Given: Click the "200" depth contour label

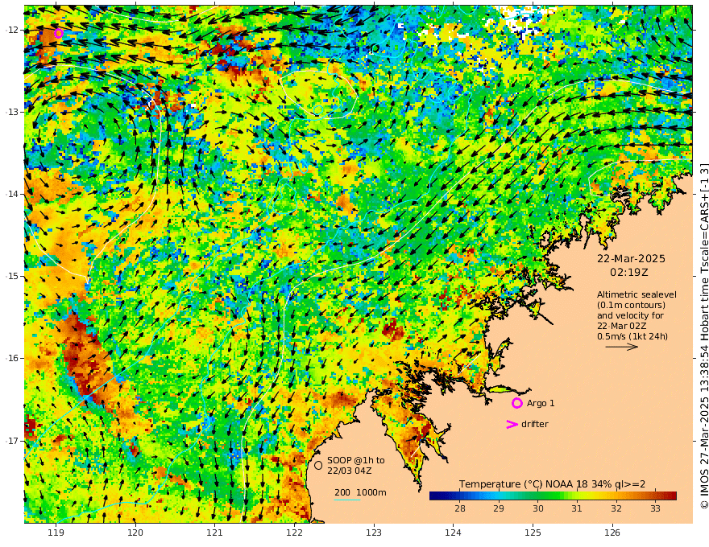Looking at the screenshot, I should click(x=342, y=492).
